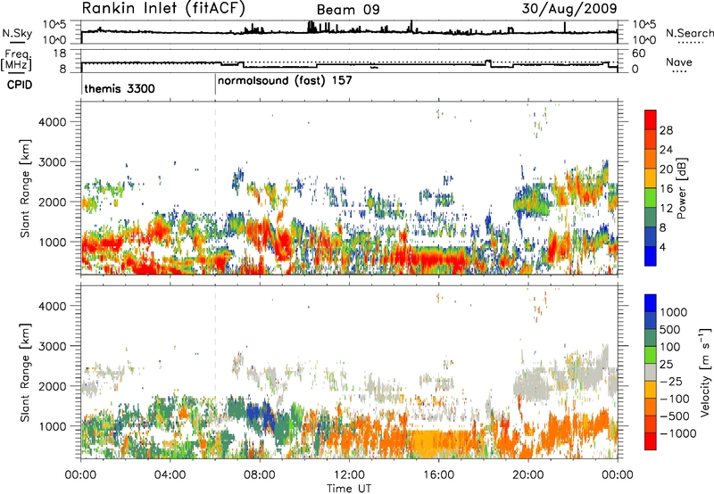The height and width of the screenshot is (494, 714).
Task: Click the 'Power [dB]' colorbar label
Action: [681, 188]
